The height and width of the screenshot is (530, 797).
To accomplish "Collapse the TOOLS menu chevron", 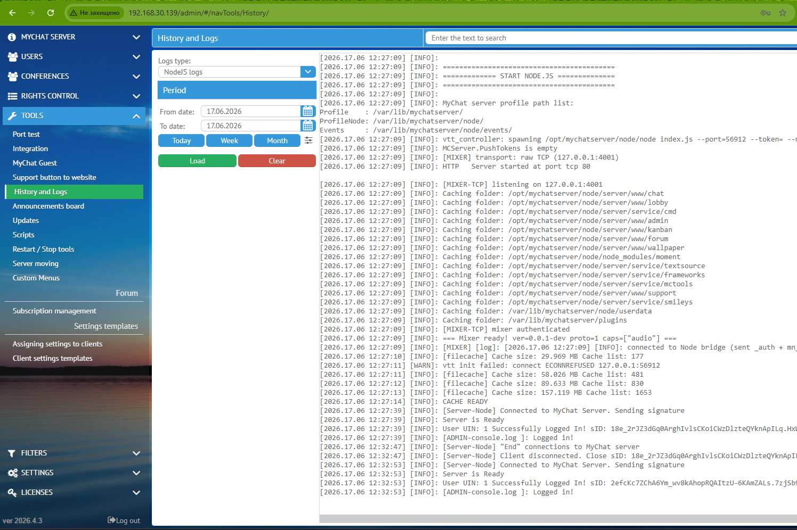I will [136, 116].
